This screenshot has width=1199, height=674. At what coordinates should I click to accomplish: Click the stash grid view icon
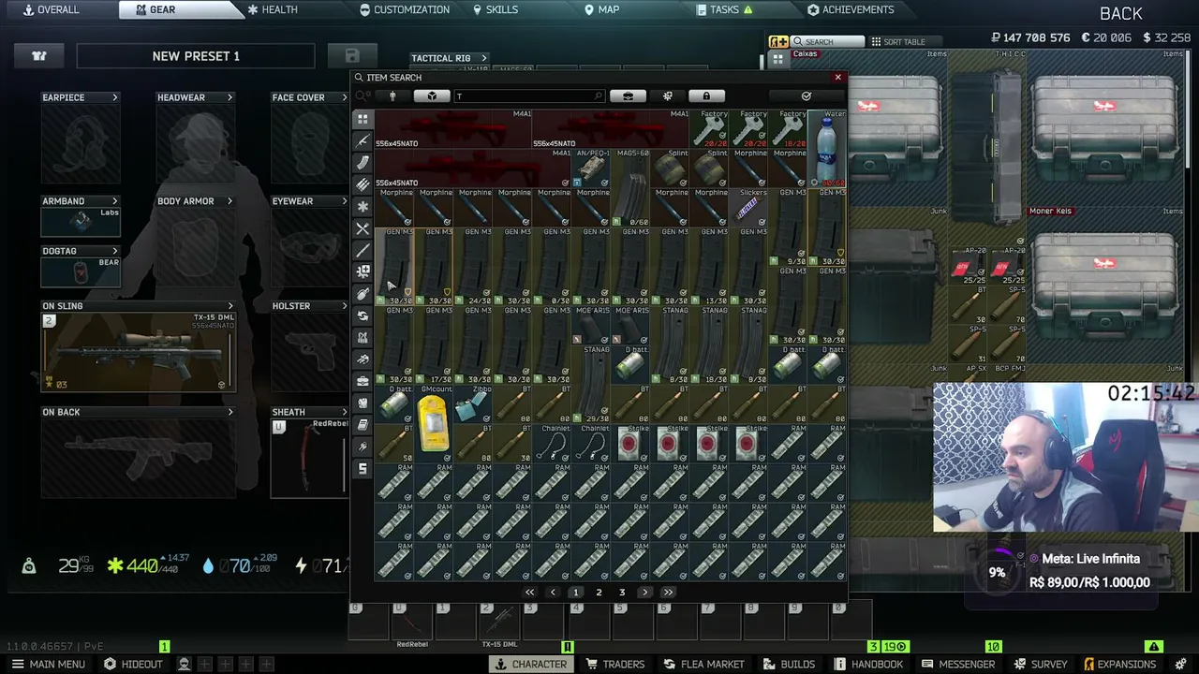click(x=778, y=59)
